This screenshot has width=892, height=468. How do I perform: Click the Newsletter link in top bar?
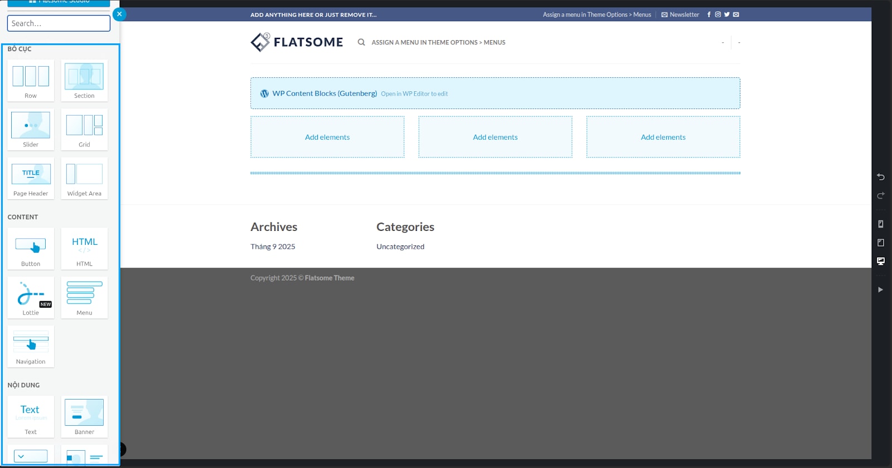coord(680,14)
